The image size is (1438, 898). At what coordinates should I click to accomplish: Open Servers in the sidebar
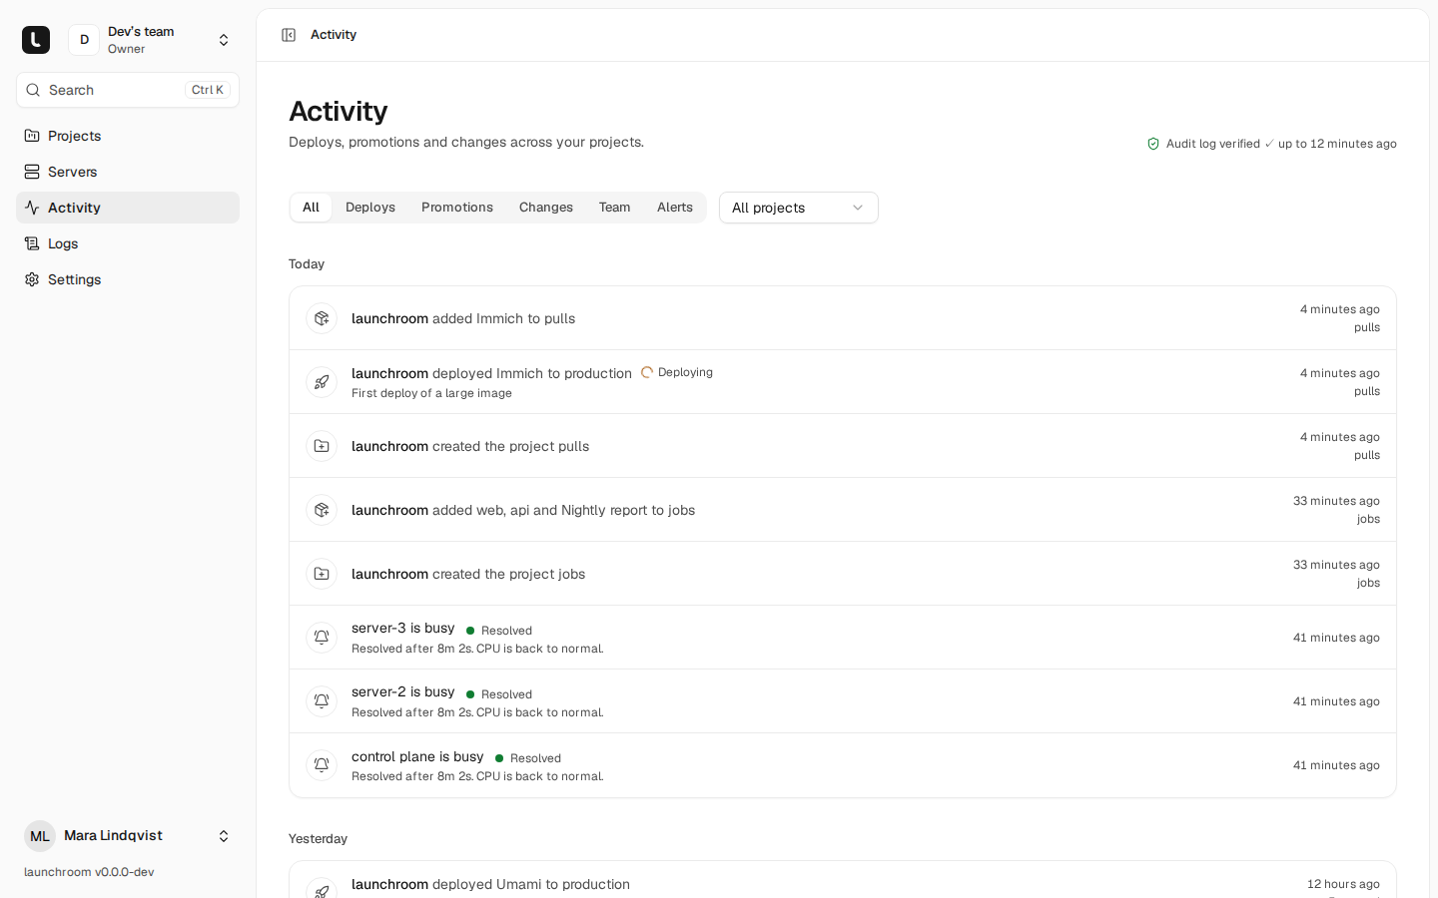[128, 172]
